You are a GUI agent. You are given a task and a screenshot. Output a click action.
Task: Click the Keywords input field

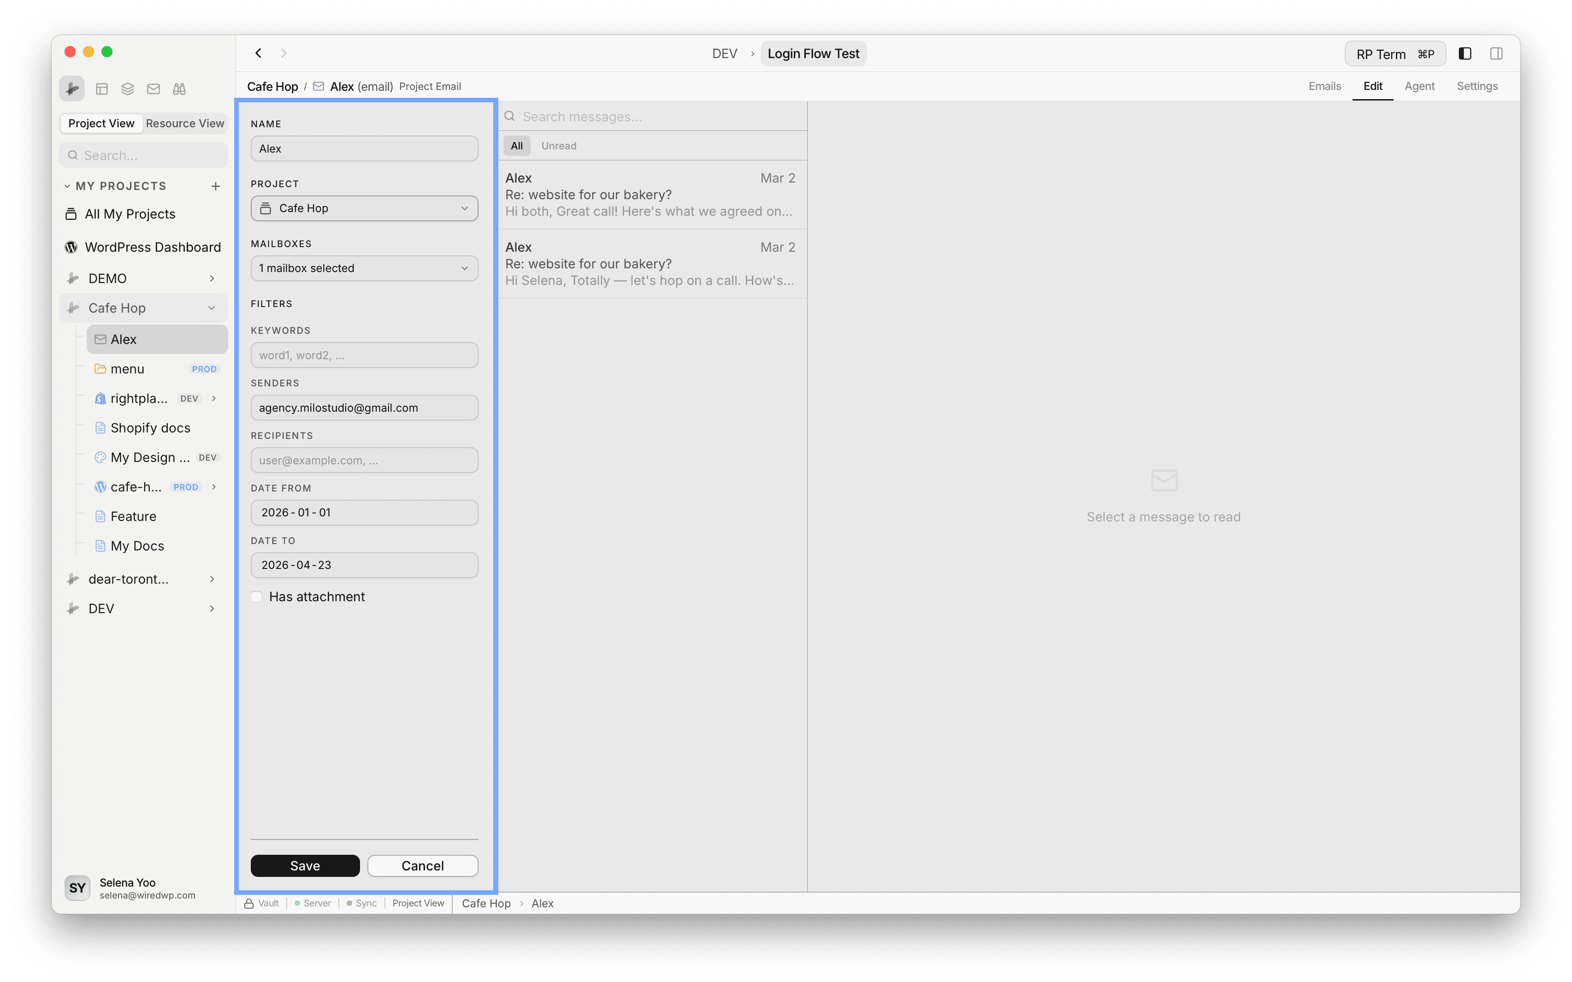coord(364,355)
